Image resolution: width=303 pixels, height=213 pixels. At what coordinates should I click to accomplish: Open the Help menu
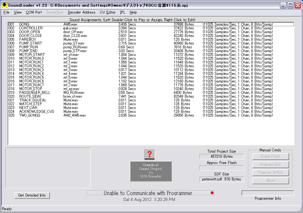click(x=133, y=12)
